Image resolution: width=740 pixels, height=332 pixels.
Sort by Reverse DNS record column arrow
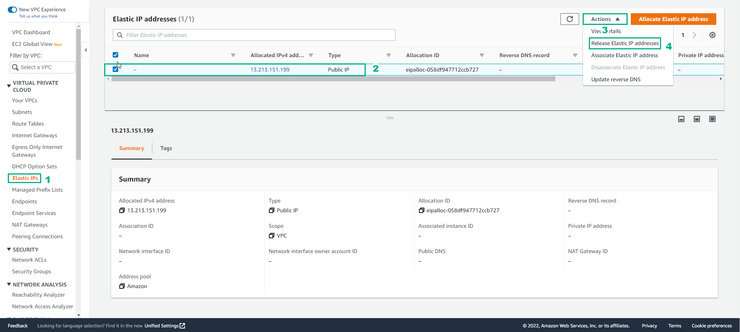575,55
